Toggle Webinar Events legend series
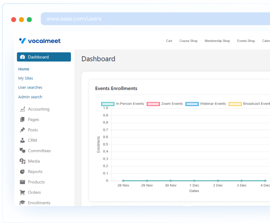 click(206, 104)
